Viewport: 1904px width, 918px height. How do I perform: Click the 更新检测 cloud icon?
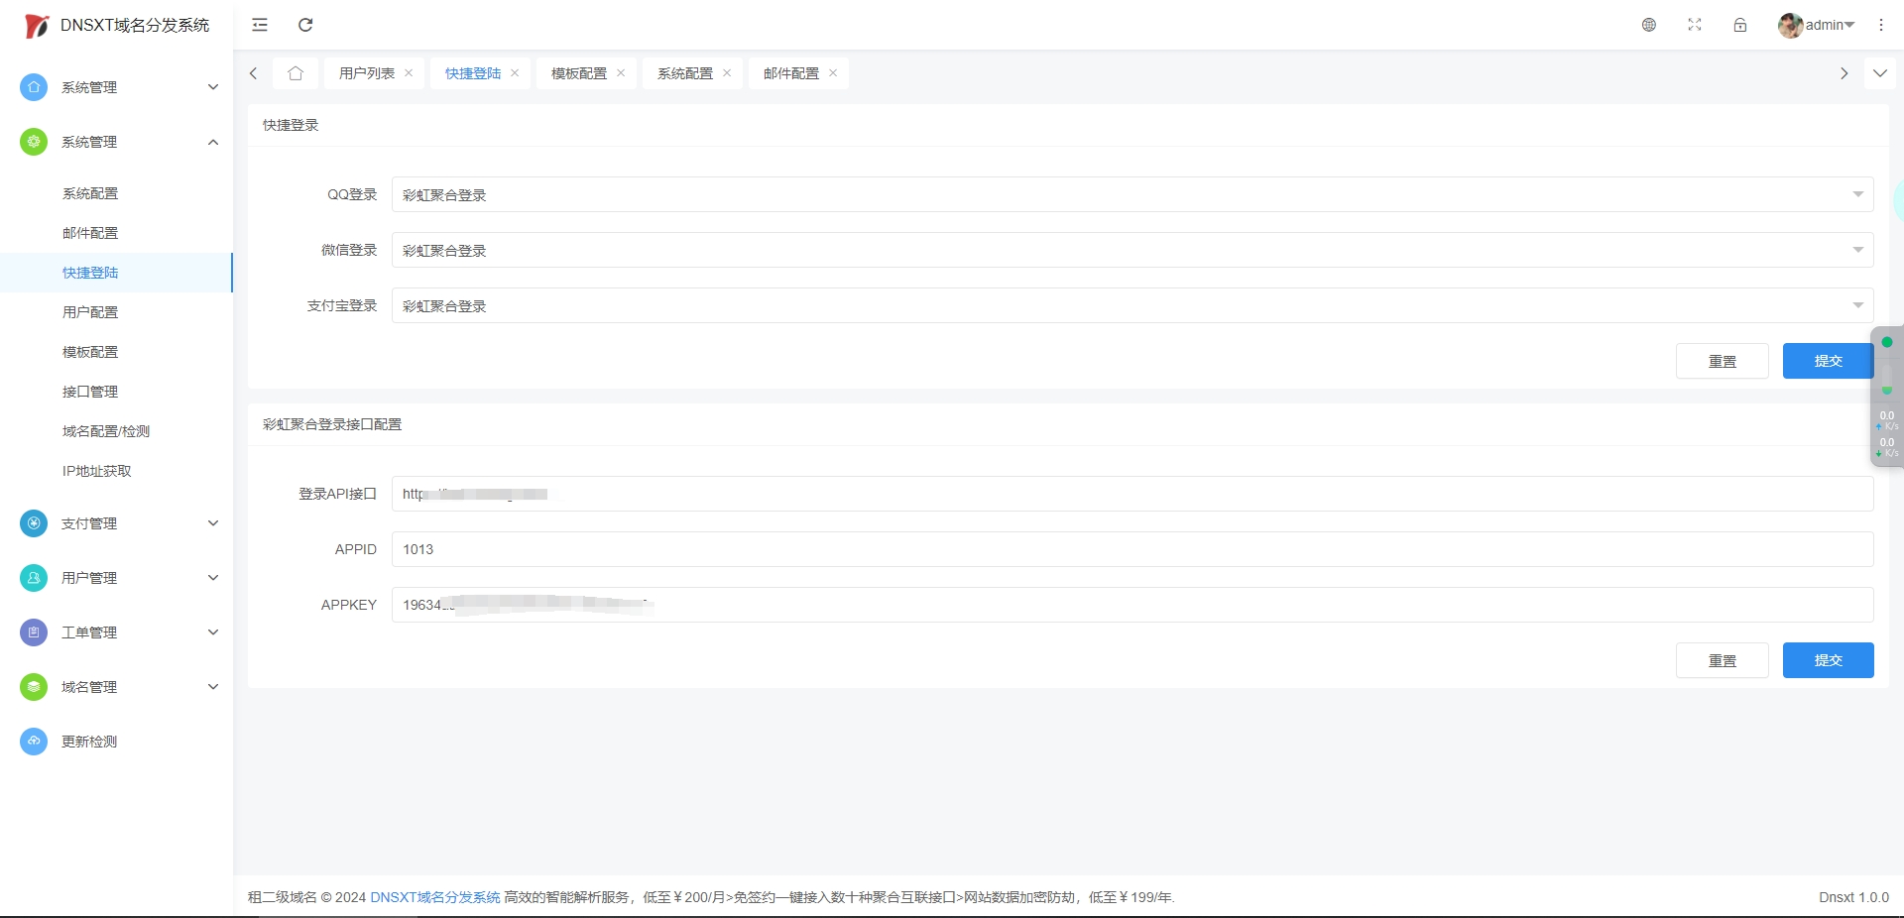pos(34,742)
